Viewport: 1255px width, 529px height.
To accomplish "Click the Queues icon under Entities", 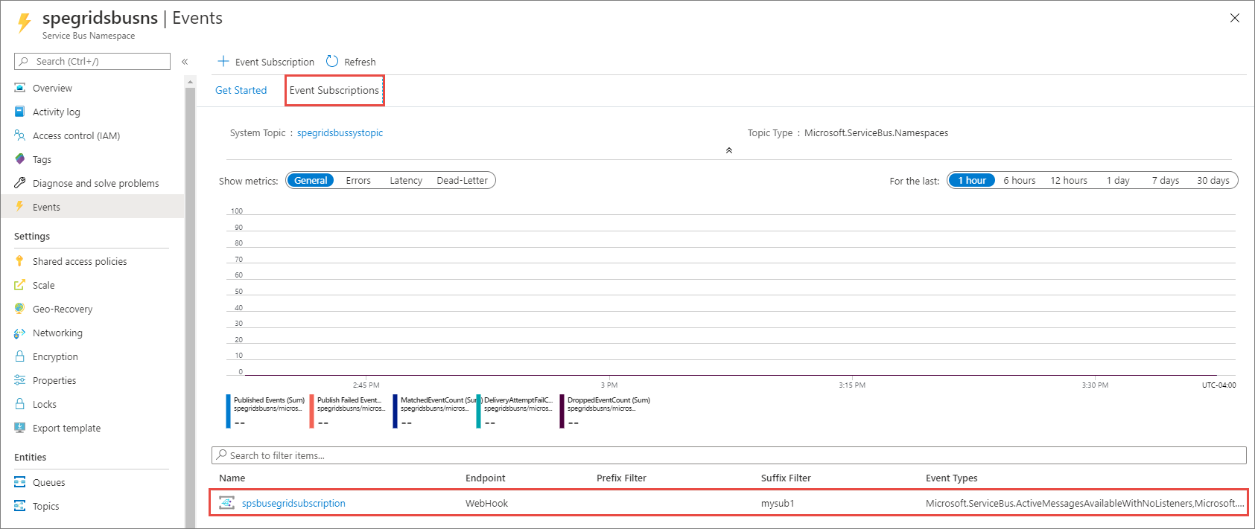I will point(20,482).
